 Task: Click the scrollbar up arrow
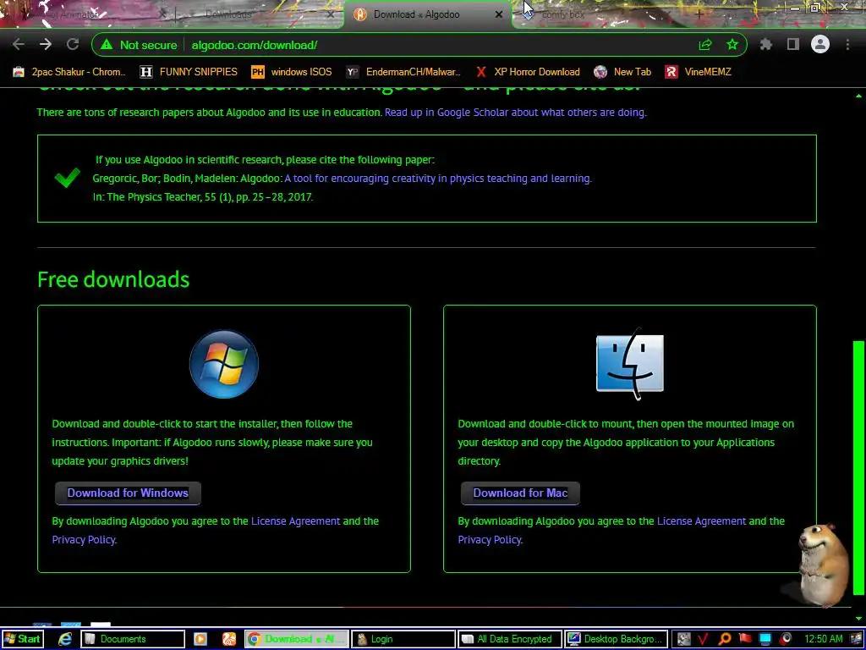858,96
